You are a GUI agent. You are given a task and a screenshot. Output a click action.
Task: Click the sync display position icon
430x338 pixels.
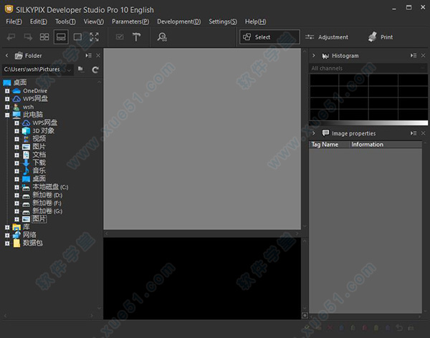305,316
